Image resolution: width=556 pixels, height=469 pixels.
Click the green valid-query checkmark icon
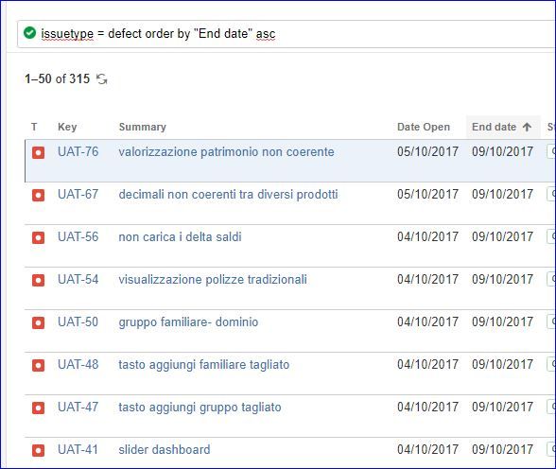pyautogui.click(x=30, y=33)
